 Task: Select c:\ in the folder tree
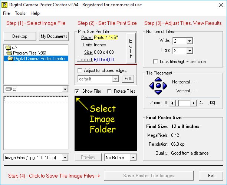click(14, 47)
